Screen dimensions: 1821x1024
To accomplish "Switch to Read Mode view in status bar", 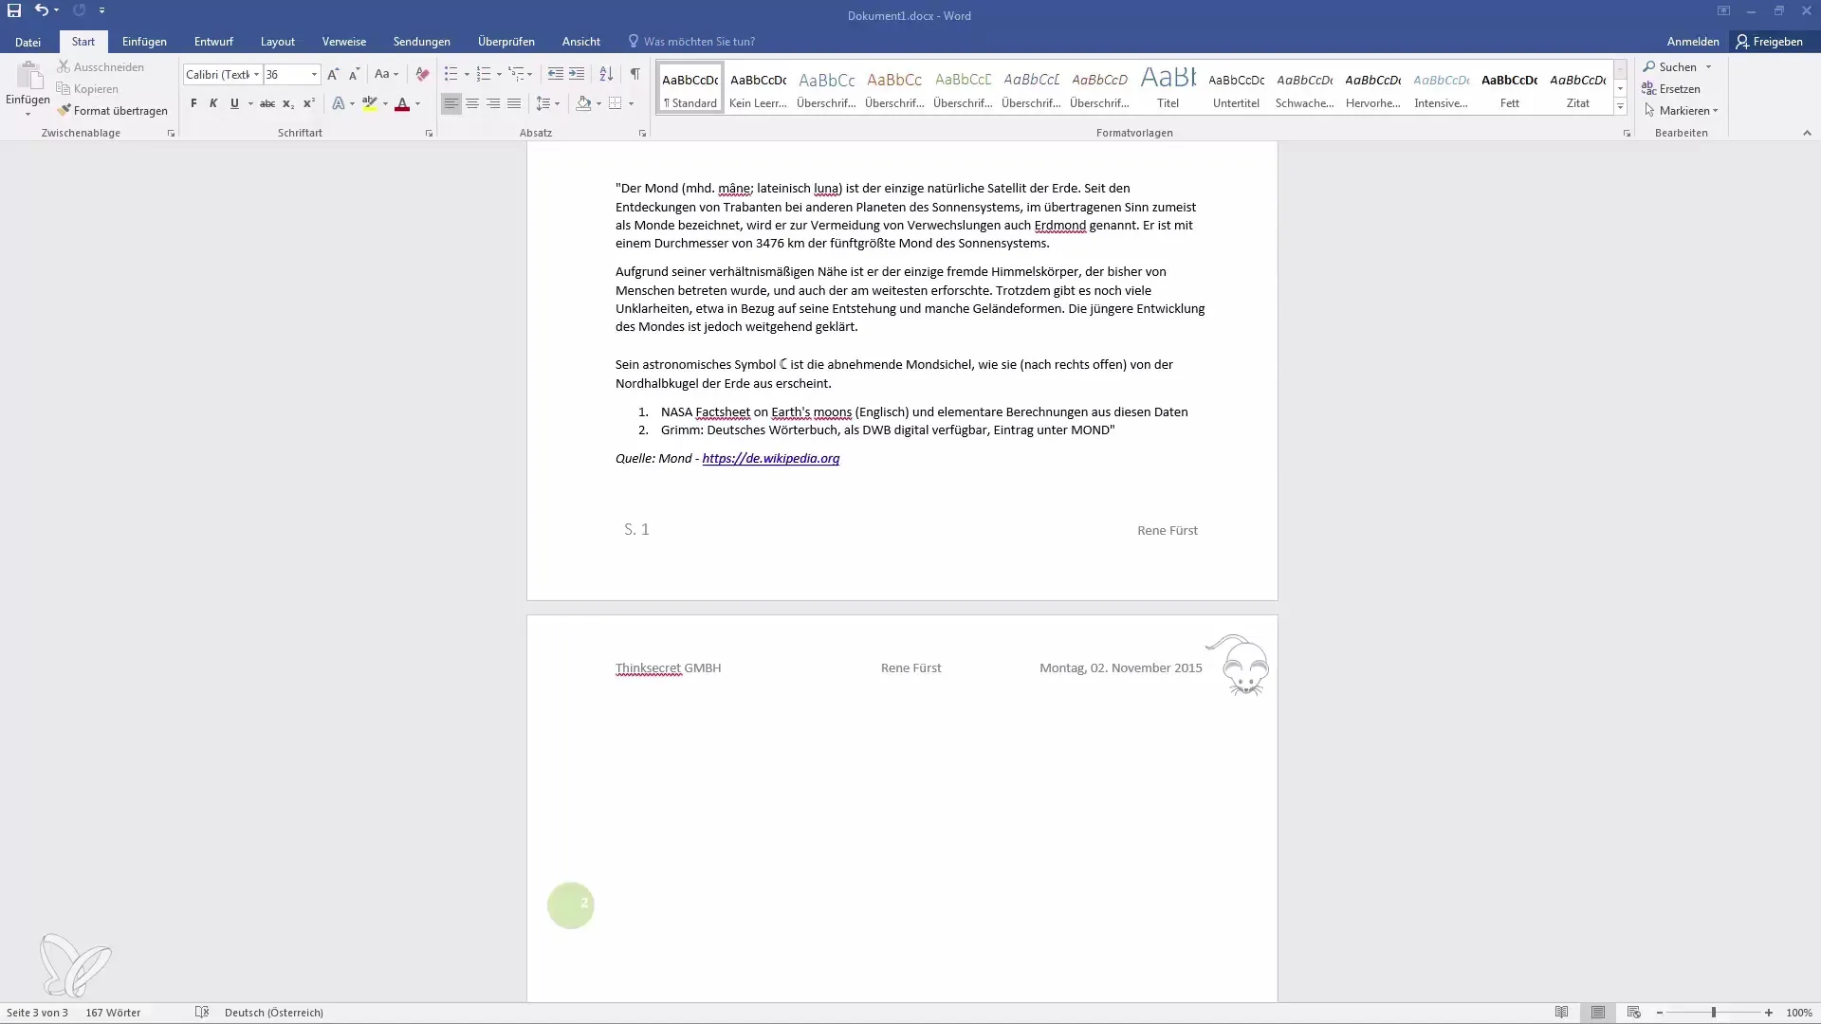I will point(1561,1013).
